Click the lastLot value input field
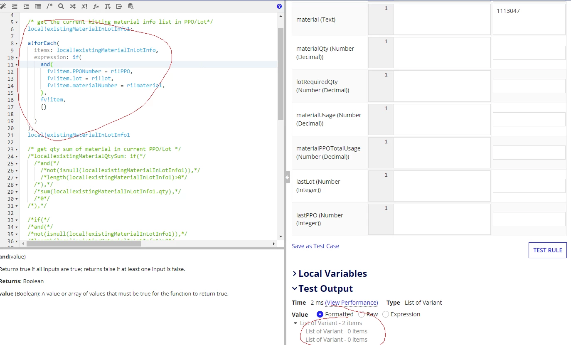Viewport: 571px width, 345px height. (x=529, y=186)
